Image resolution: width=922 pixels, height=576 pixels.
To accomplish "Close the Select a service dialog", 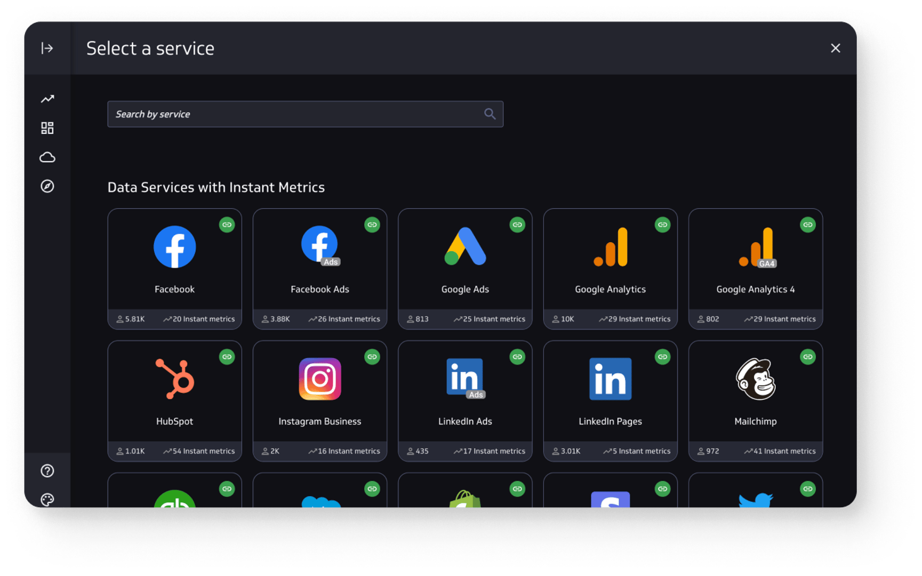I will pyautogui.click(x=835, y=49).
